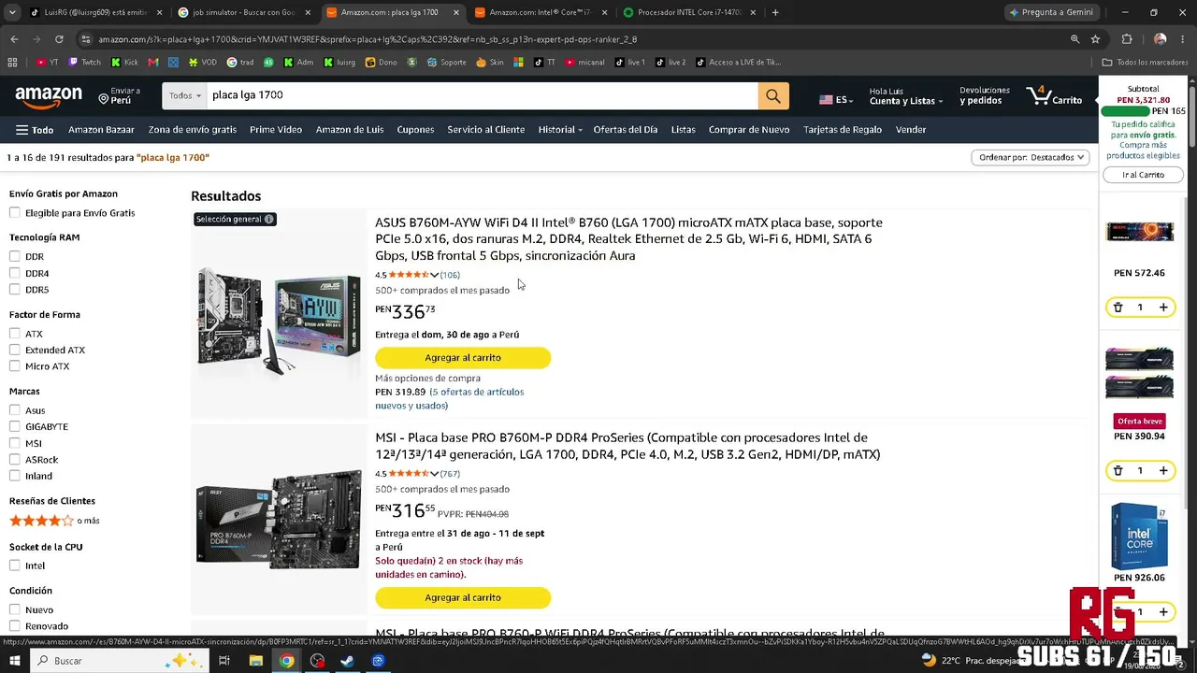
Task: Open the Todo hamburger menu
Action: pyautogui.click(x=35, y=130)
